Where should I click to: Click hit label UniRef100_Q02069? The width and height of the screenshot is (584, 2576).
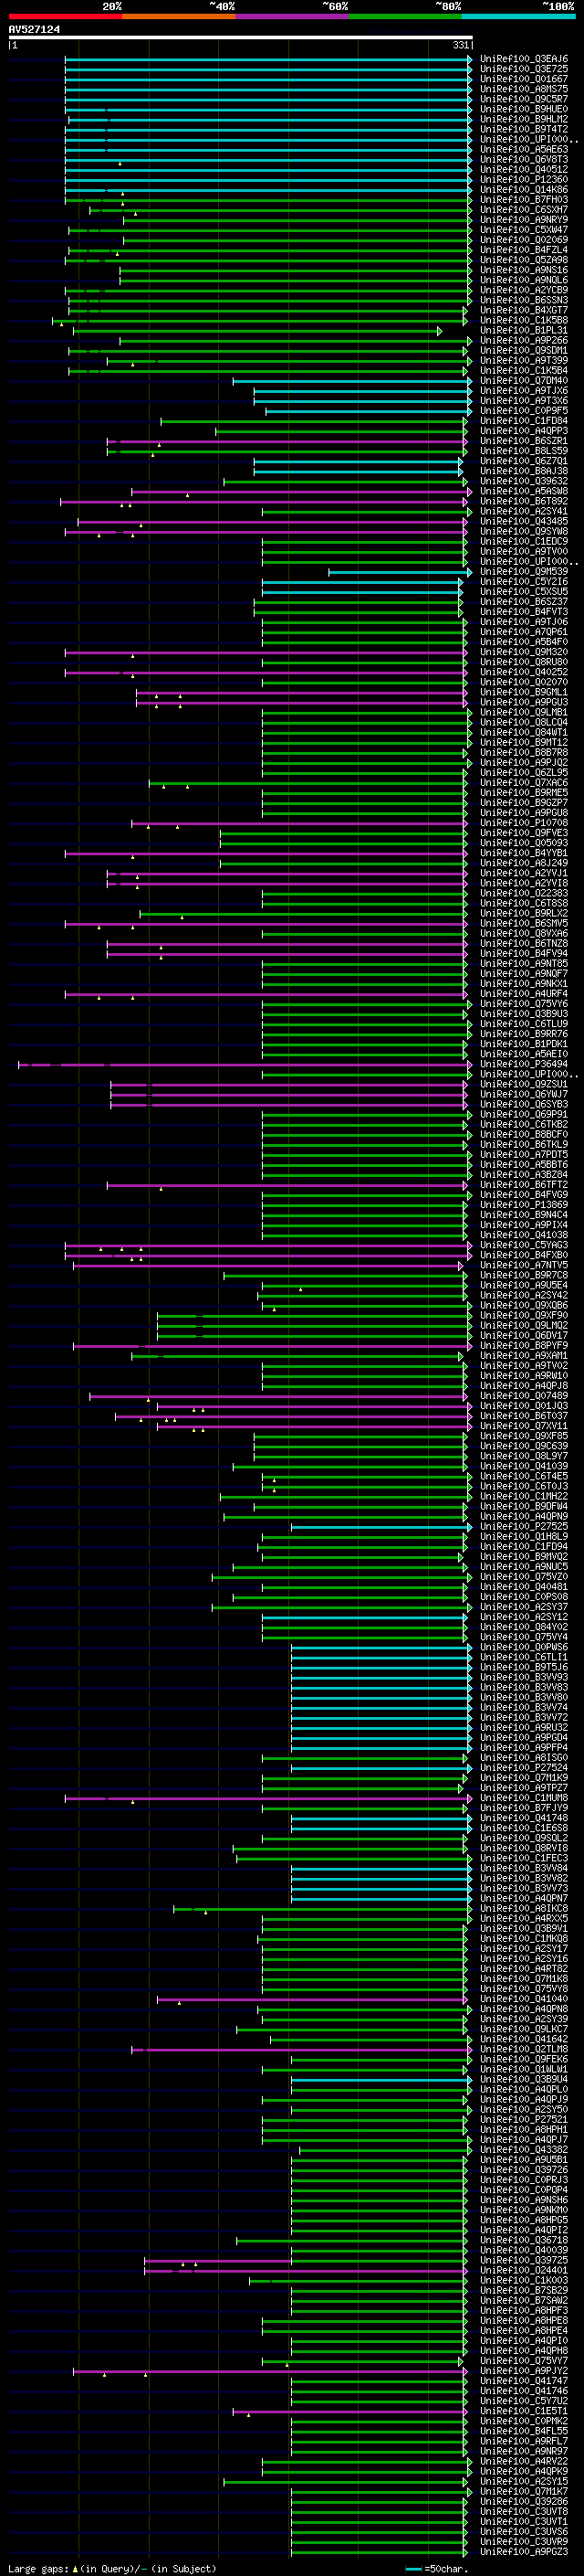pos(524,240)
